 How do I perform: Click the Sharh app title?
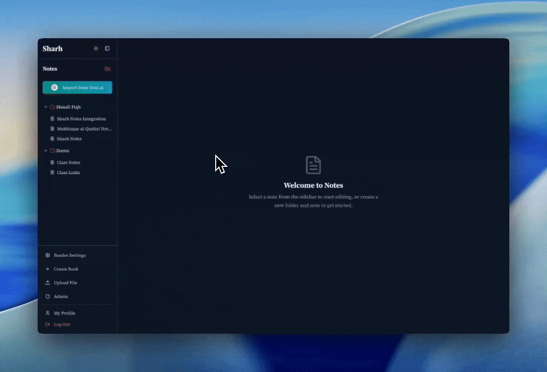click(53, 49)
